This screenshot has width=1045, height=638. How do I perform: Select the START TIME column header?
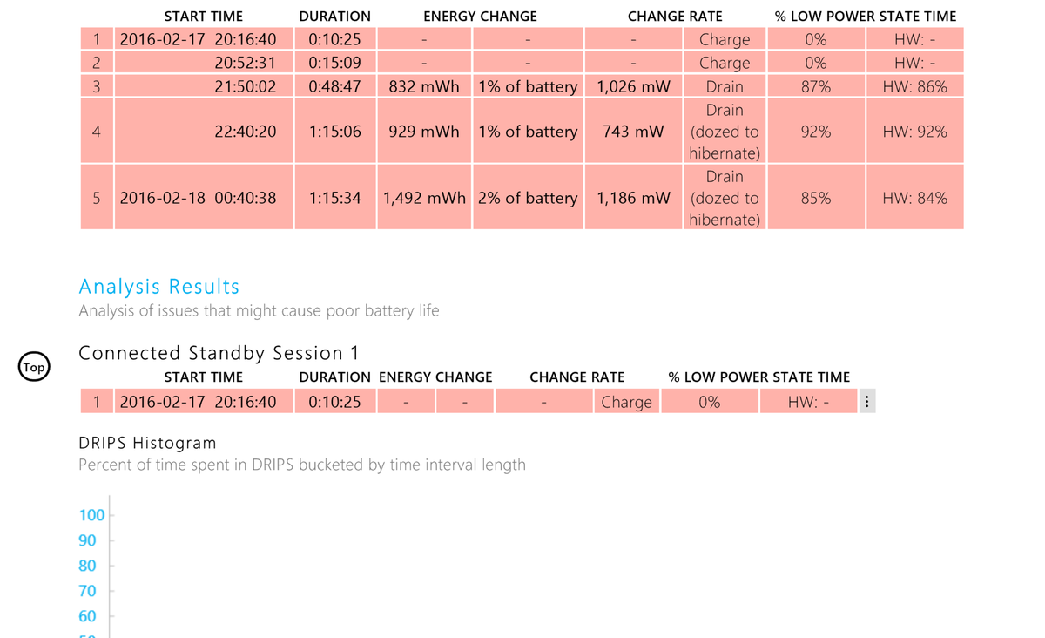(203, 16)
